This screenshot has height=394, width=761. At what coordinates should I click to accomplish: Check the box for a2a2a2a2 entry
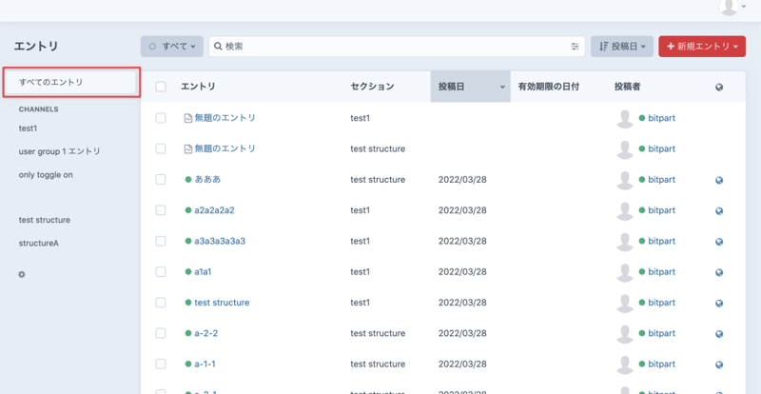161,210
